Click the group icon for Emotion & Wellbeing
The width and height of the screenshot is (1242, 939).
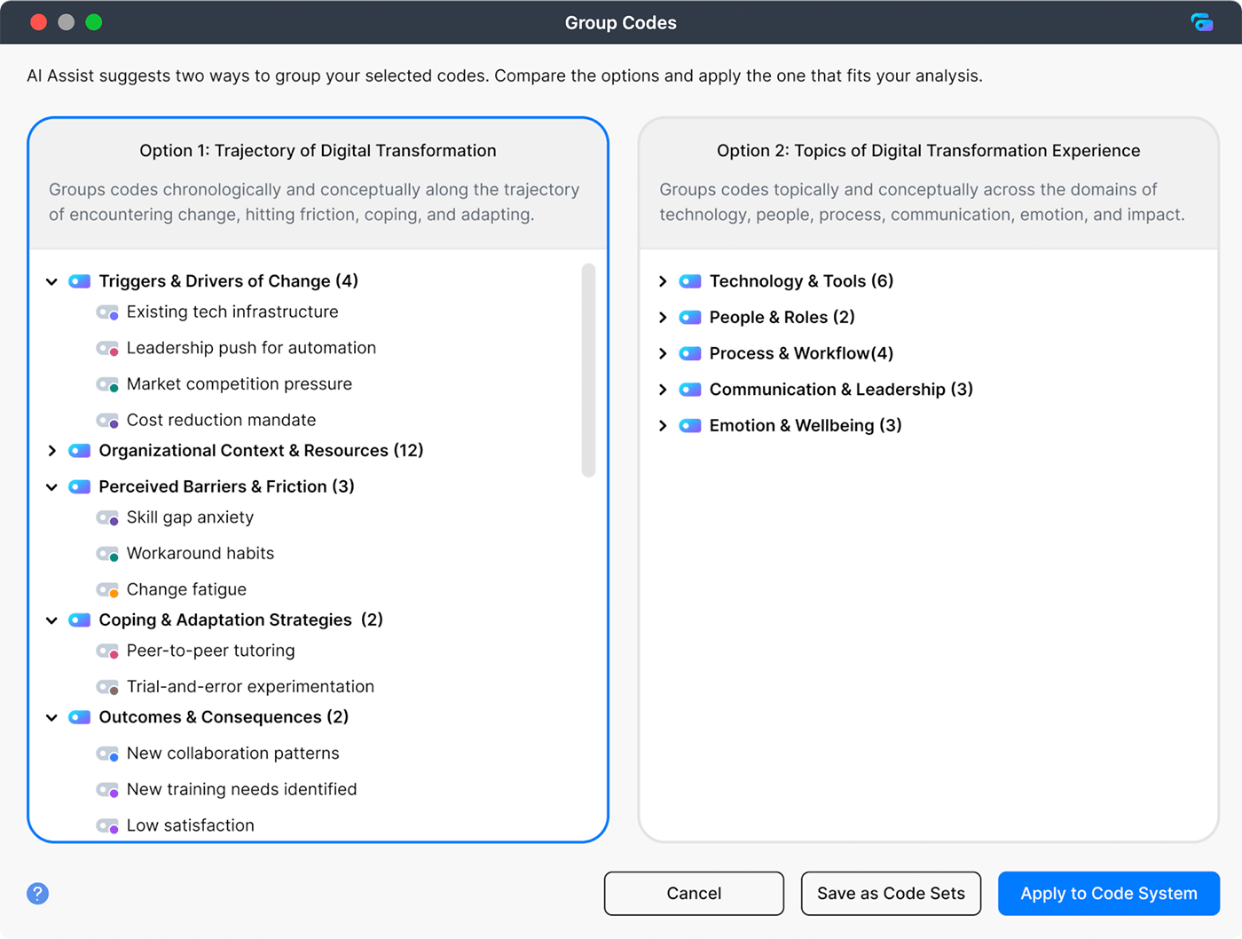[x=690, y=426]
